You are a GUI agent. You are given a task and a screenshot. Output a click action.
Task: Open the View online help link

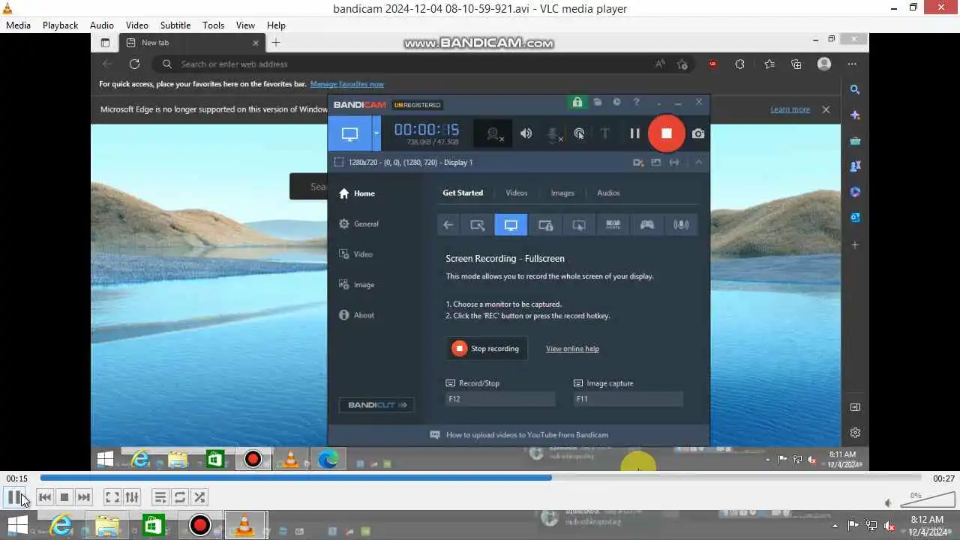tap(572, 349)
